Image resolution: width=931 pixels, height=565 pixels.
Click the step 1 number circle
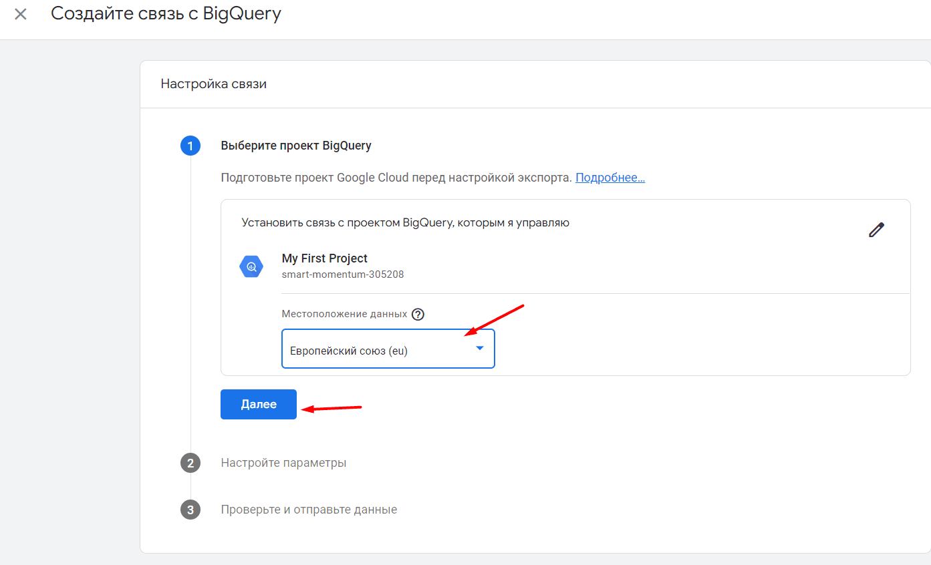tap(190, 146)
